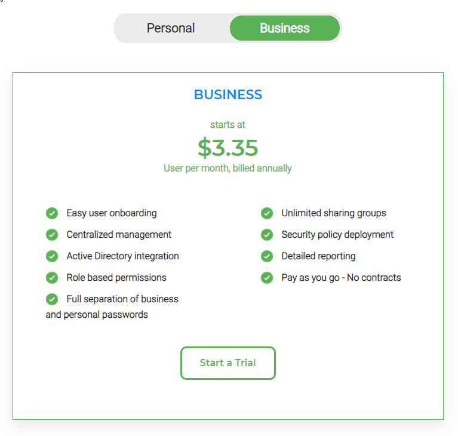Switch to the Personal plan toggle
458x436 pixels.
point(171,28)
